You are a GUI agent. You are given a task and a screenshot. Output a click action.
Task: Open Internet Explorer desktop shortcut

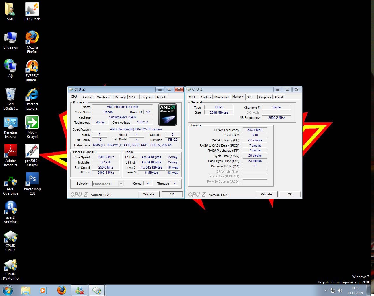(32, 99)
